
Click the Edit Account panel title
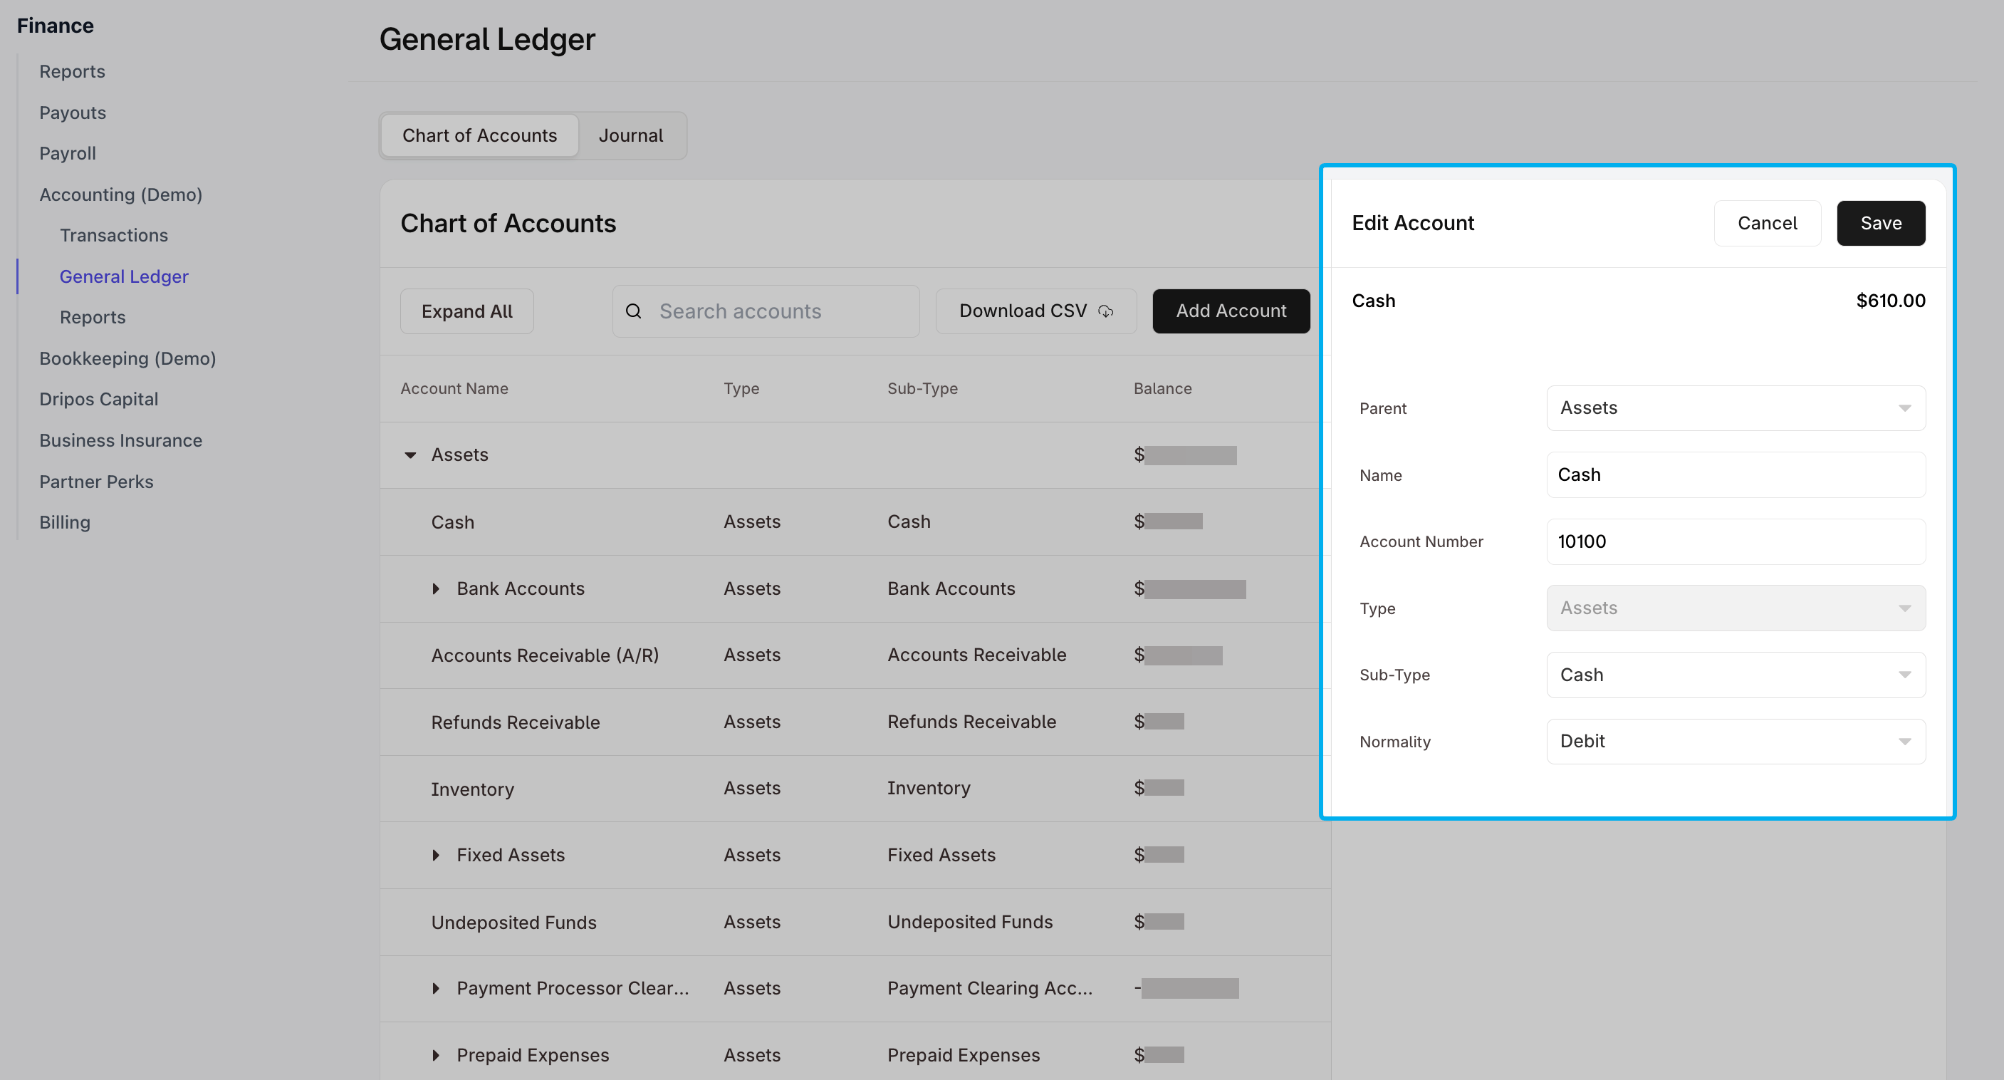point(1413,223)
